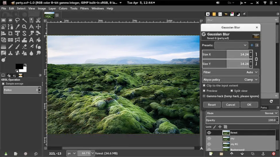Select the Move tool

38,27
